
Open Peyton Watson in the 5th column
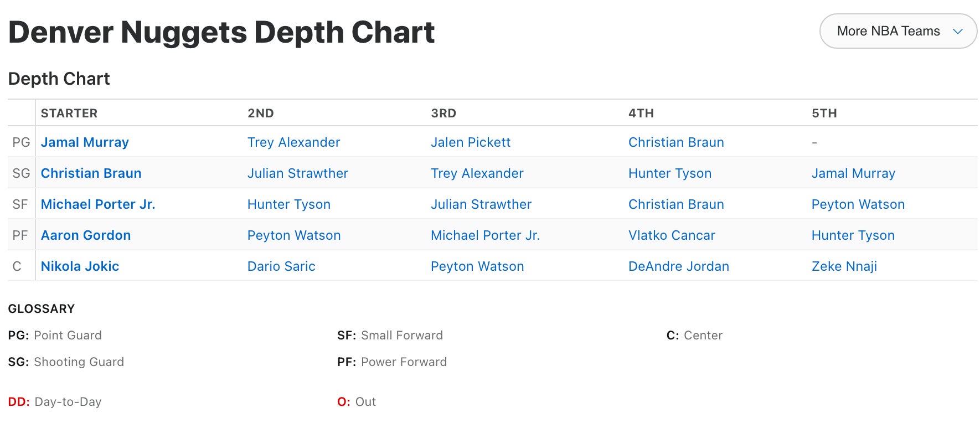pos(858,204)
